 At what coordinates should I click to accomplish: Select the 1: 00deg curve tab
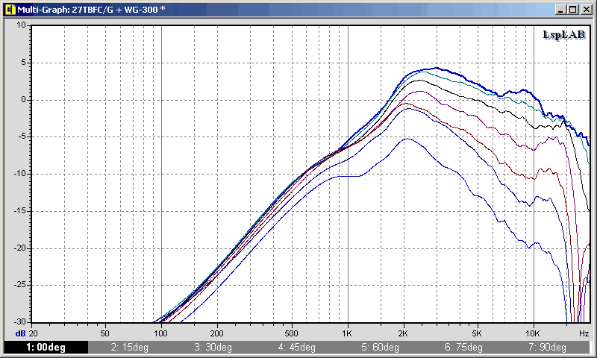[46, 348]
